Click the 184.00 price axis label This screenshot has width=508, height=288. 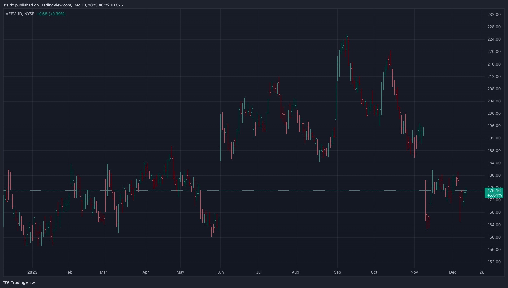494,163
